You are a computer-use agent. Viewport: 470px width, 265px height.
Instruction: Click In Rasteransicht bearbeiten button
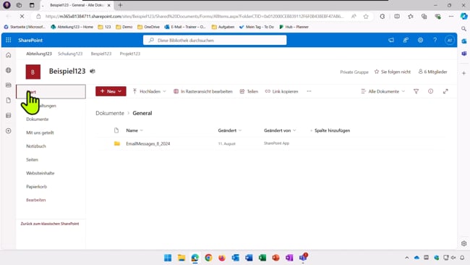(x=203, y=91)
